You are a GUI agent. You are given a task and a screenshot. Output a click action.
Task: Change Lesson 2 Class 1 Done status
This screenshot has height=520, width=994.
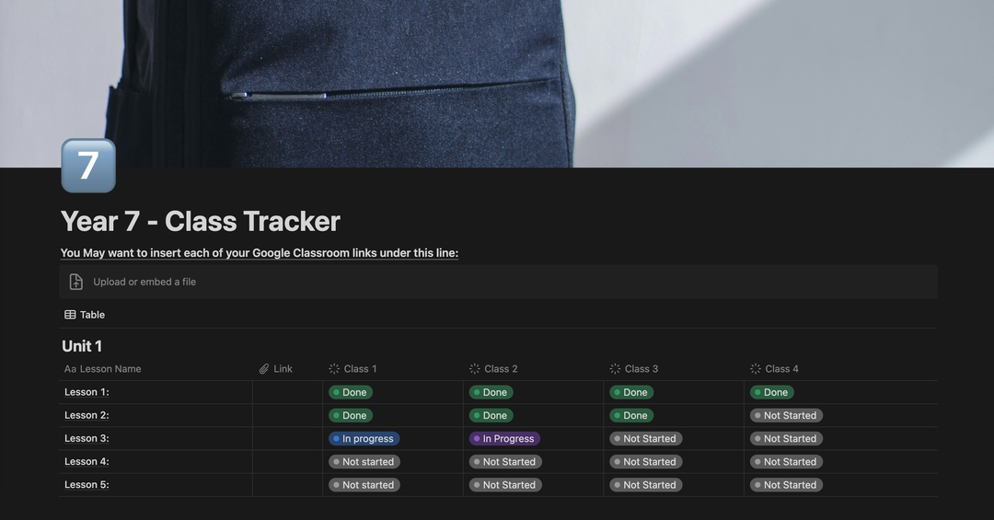(351, 415)
